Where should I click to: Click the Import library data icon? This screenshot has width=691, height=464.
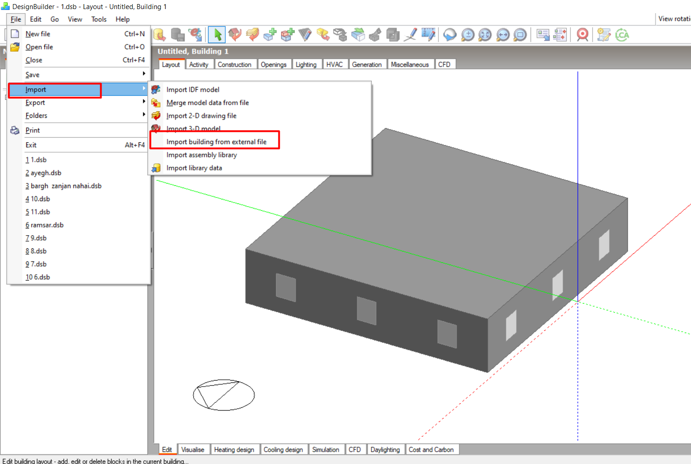pyautogui.click(x=156, y=168)
